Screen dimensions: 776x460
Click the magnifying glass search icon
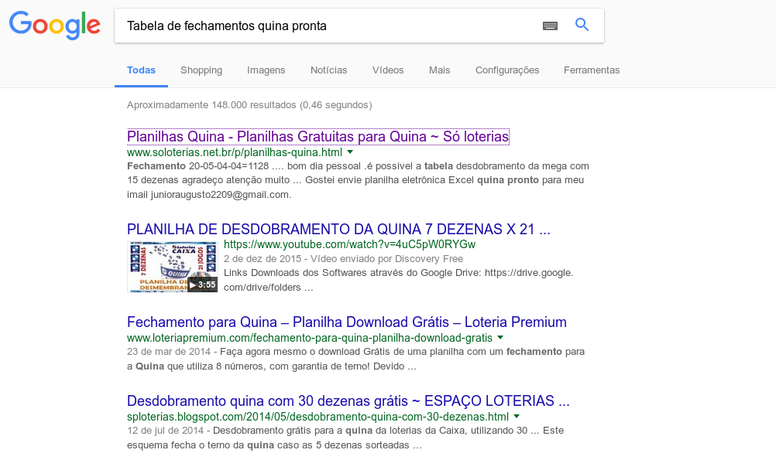click(x=582, y=24)
